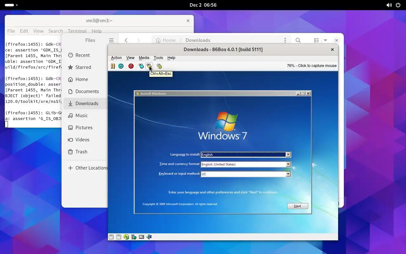Minimize the Install Windows dialog
Viewport: 406px width, 254px height.
(298, 93)
